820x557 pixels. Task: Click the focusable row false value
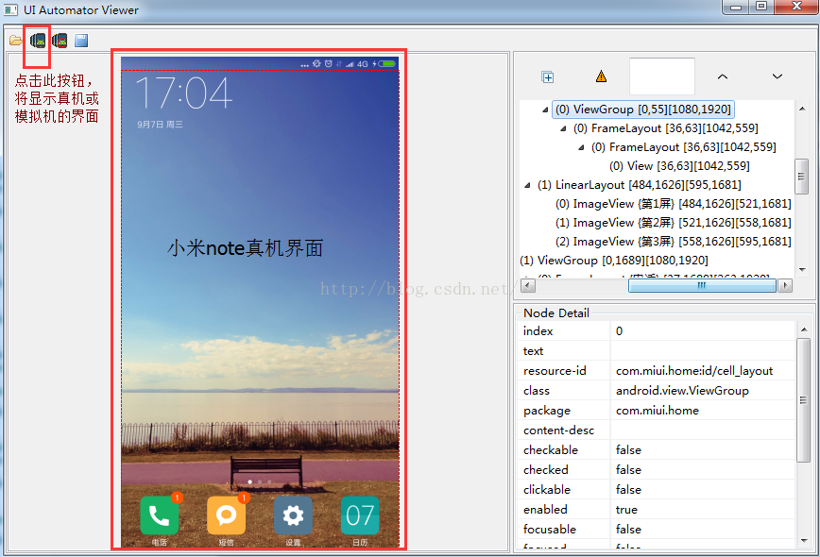tap(628, 530)
